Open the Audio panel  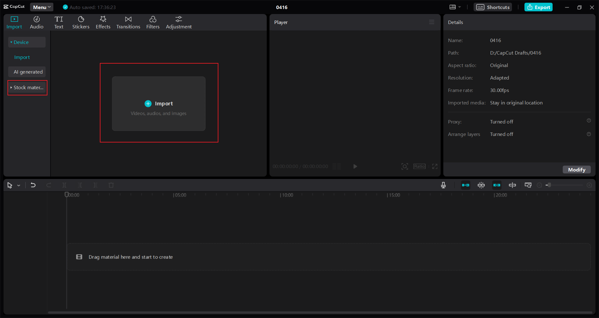[x=36, y=22]
